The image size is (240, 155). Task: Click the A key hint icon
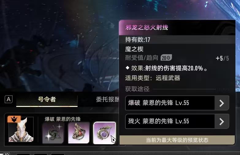[9, 99]
